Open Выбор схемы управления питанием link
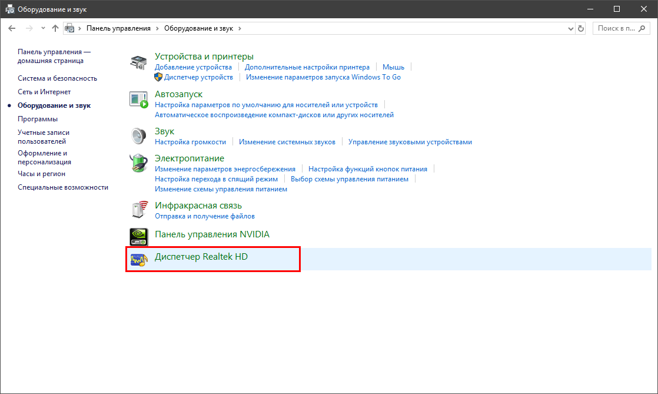658x394 pixels. click(x=350, y=179)
